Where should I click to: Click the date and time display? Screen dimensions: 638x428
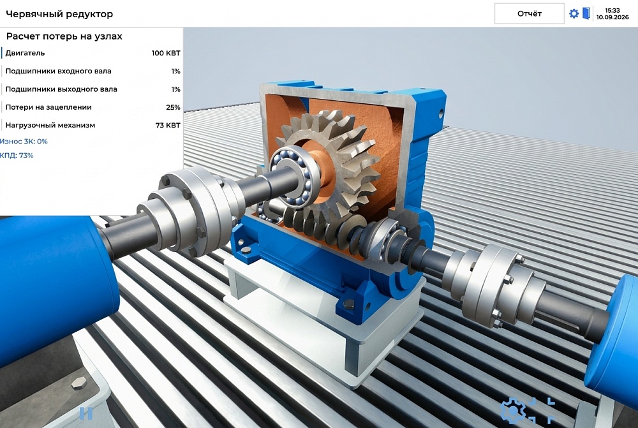tap(612, 14)
